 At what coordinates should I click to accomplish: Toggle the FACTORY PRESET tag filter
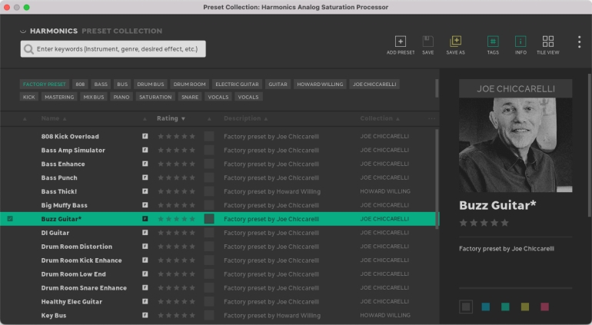tap(45, 84)
